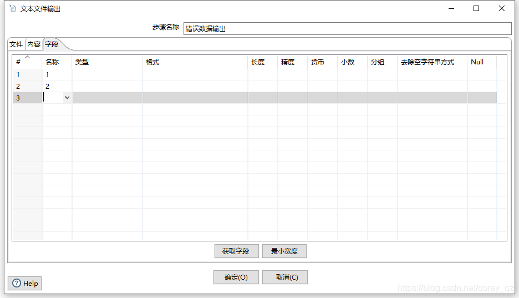Minimize the 文本文件输出 window
The height and width of the screenshot is (298, 519).
click(x=451, y=8)
